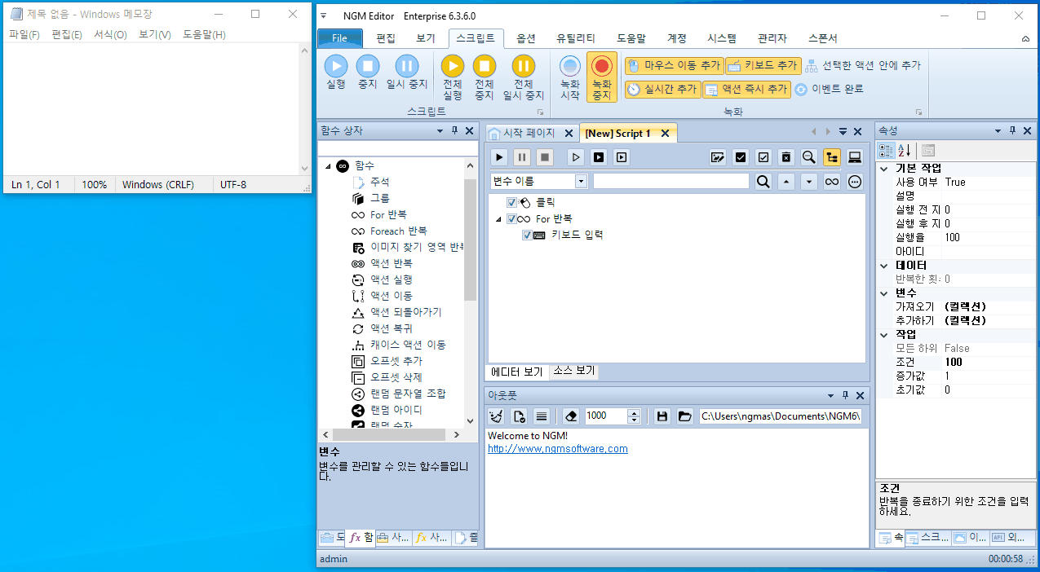Uncheck the For 반복 action checkbox
Viewport: 1040px width, 572px height.
(x=511, y=218)
